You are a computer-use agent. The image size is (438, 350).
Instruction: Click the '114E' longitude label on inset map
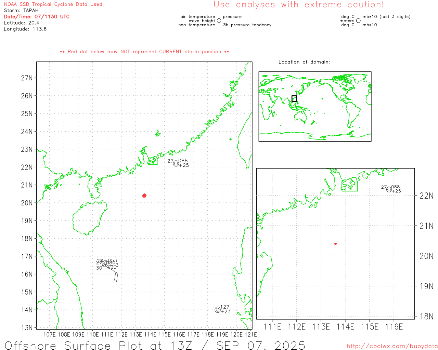coord(345,327)
